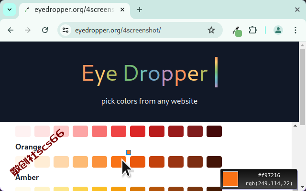Pick the tenth red swatch, maroon
The image size is (306, 191).
[x=195, y=131]
